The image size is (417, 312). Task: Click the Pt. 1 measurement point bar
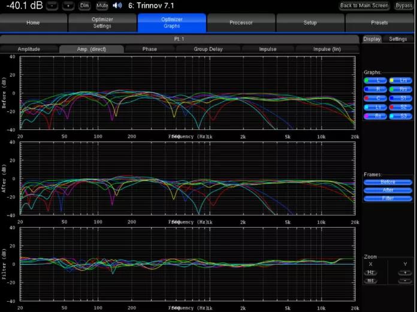(179, 39)
